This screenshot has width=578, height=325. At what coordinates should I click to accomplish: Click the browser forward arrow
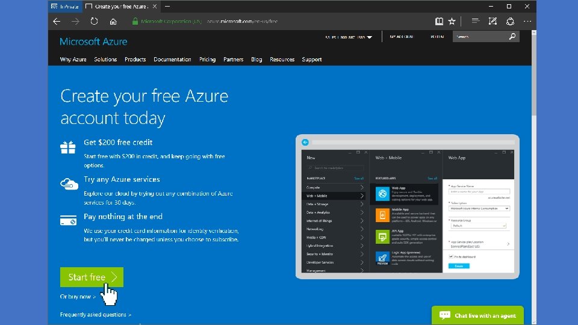(x=76, y=22)
